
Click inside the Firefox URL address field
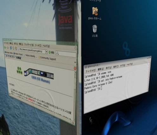[x=31, y=51]
